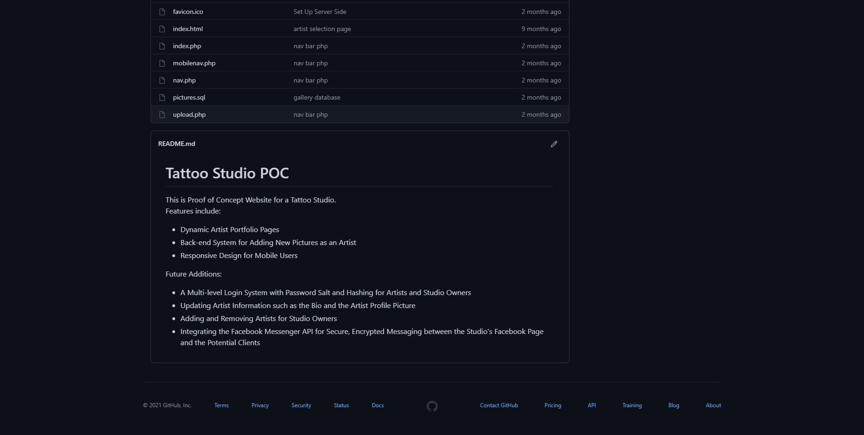864x435 pixels.
Task: Click the file icon beside mobilenav.php
Action: [x=162, y=63]
